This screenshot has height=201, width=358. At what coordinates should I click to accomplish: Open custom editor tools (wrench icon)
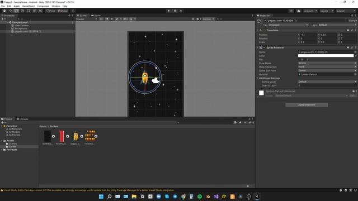tap(40, 11)
